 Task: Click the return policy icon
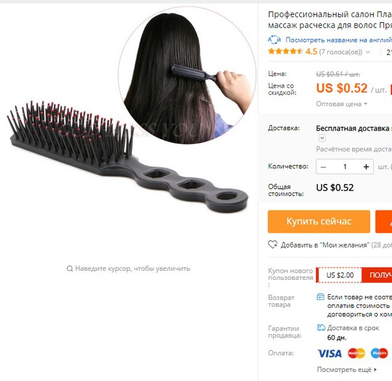point(321,297)
